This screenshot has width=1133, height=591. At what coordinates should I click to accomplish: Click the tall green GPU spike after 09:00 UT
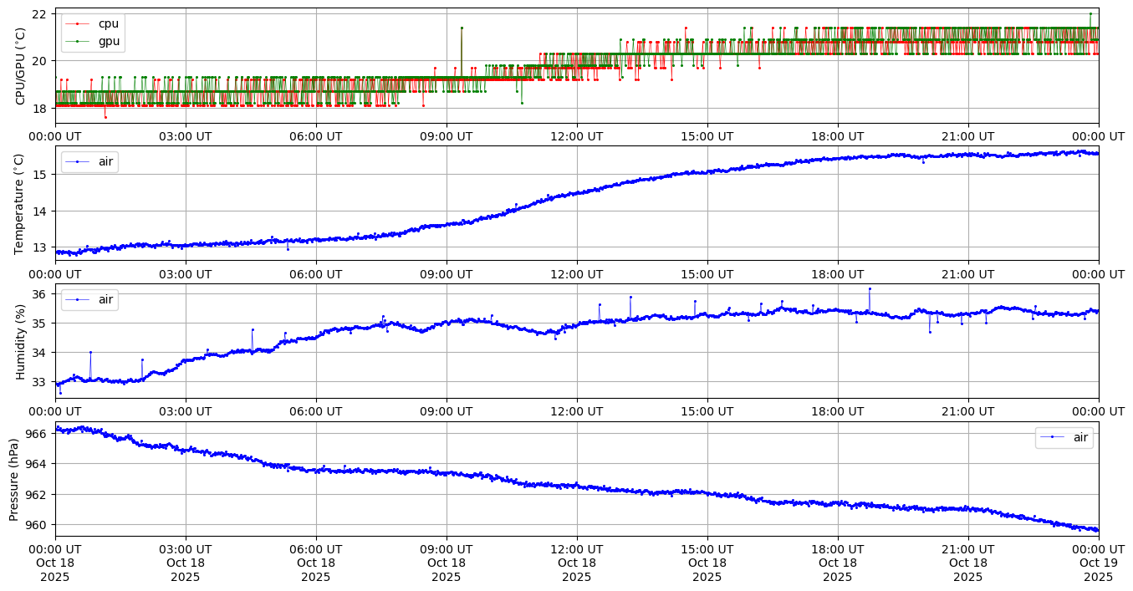(462, 28)
